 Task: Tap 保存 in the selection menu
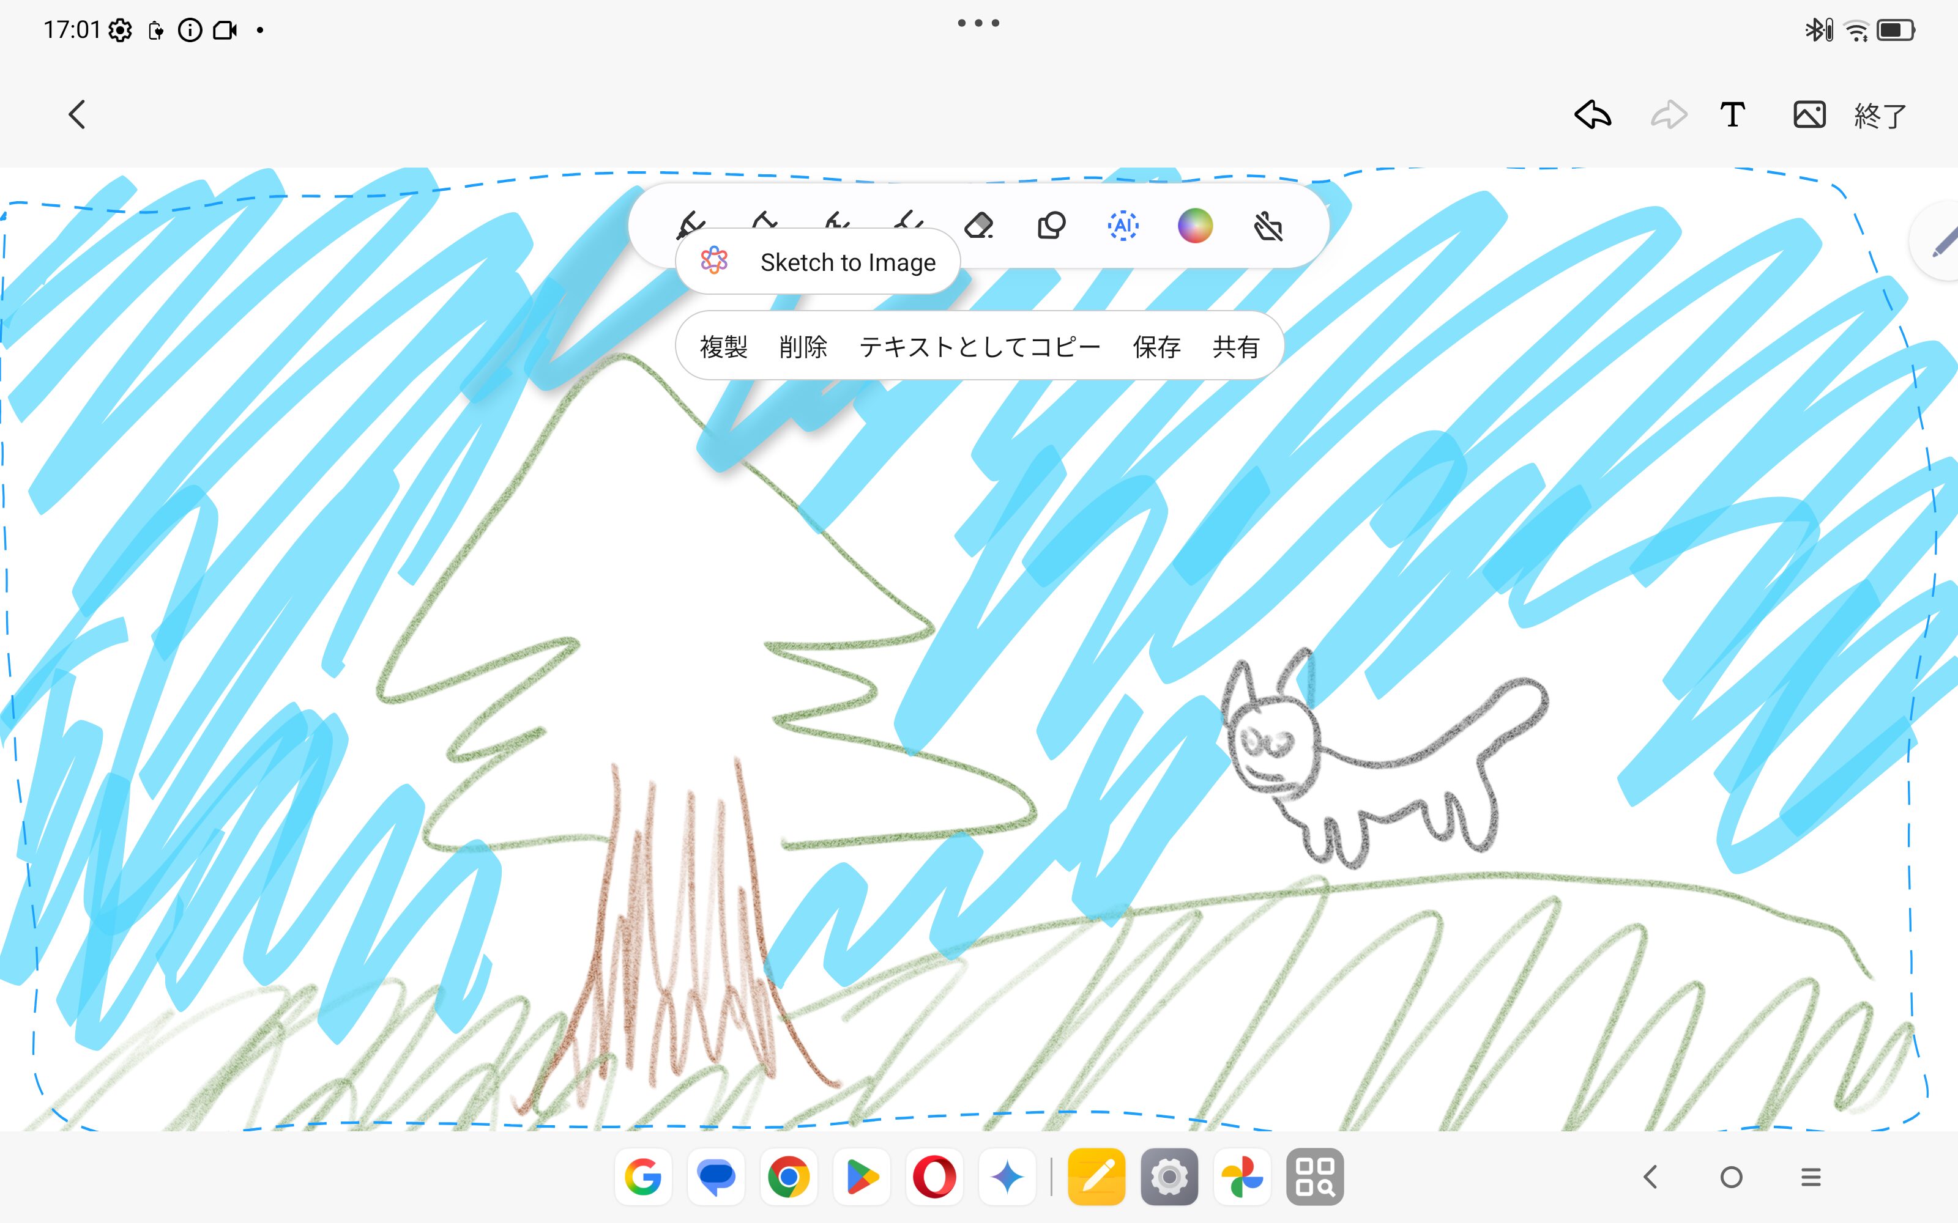(x=1156, y=346)
